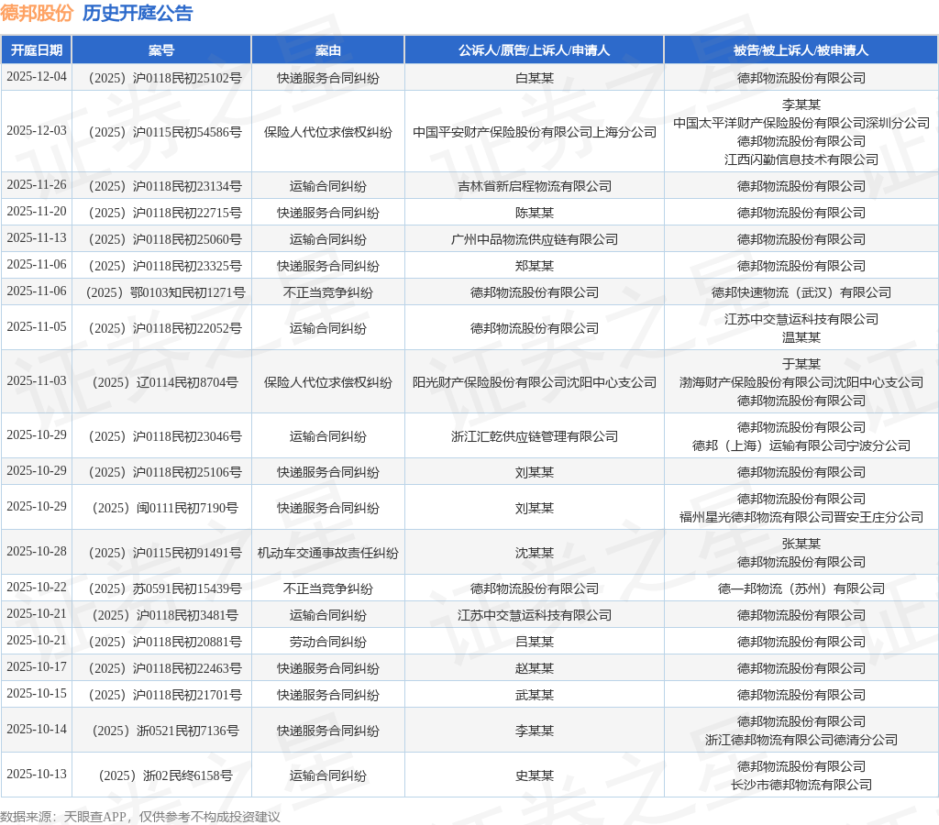The image size is (939, 825).
Task: Click date cell 2025-10-28
Action: tap(37, 551)
